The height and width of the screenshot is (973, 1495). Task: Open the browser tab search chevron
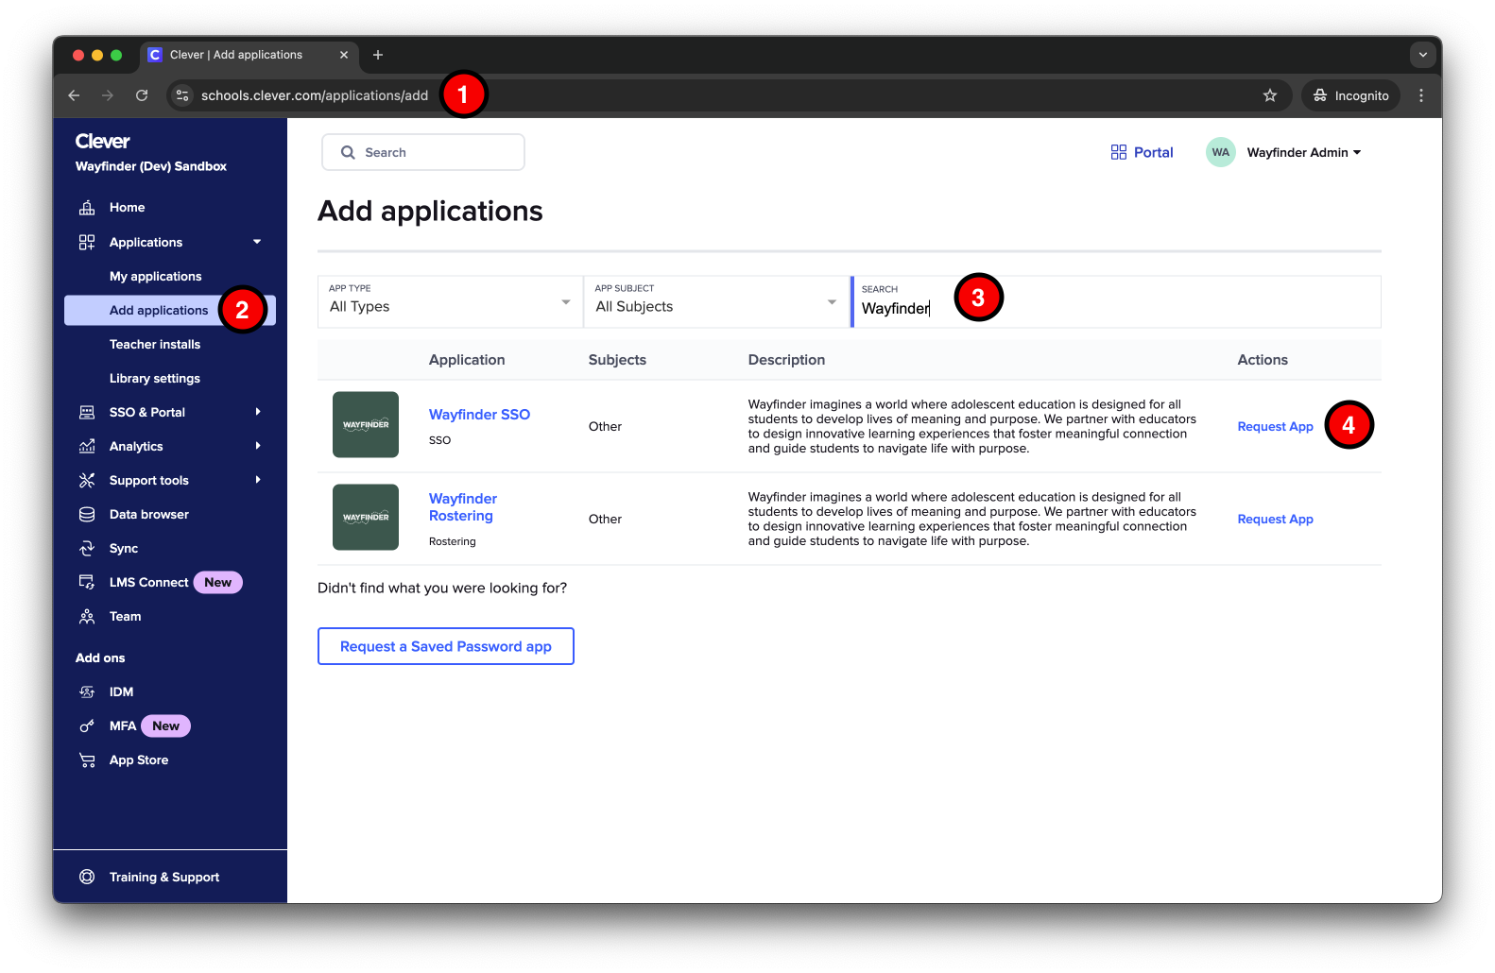[x=1423, y=55]
